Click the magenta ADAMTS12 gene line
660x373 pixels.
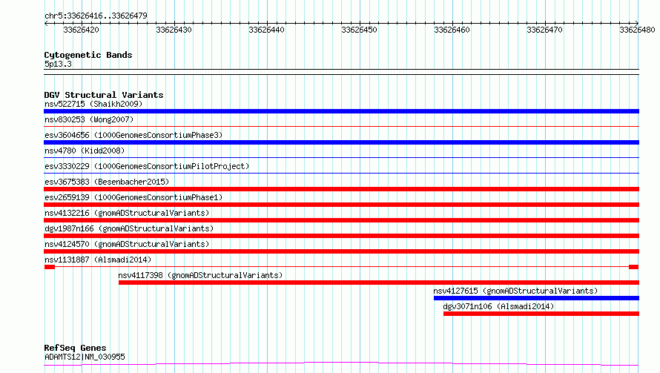coord(341,364)
